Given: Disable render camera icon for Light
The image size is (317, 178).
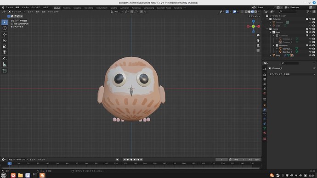Looking at the screenshot, I should tap(314, 26).
